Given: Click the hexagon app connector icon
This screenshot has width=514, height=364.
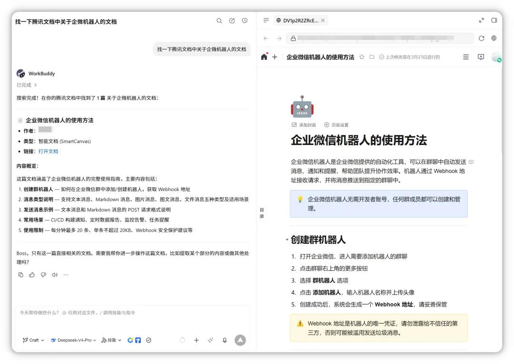Looking at the screenshot, I should (130, 340).
